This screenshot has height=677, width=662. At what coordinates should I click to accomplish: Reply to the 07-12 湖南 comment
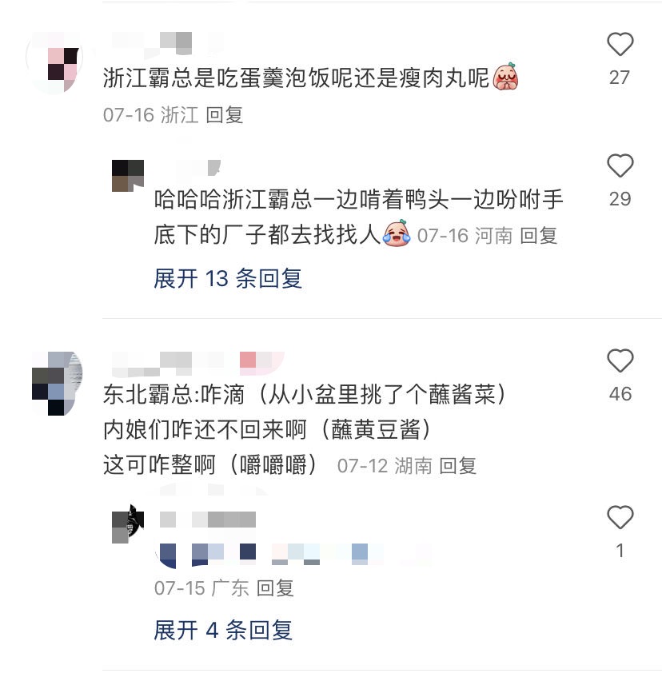(458, 466)
